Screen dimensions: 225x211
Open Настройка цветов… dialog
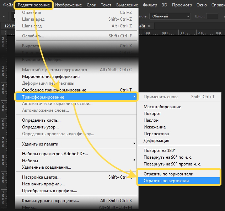pyautogui.click(x=41, y=177)
